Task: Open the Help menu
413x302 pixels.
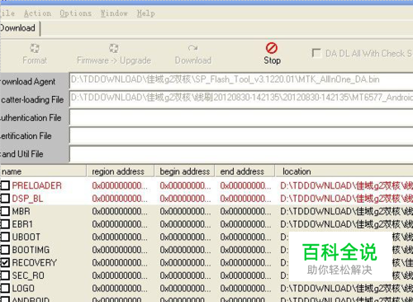Action: pyautogui.click(x=145, y=13)
